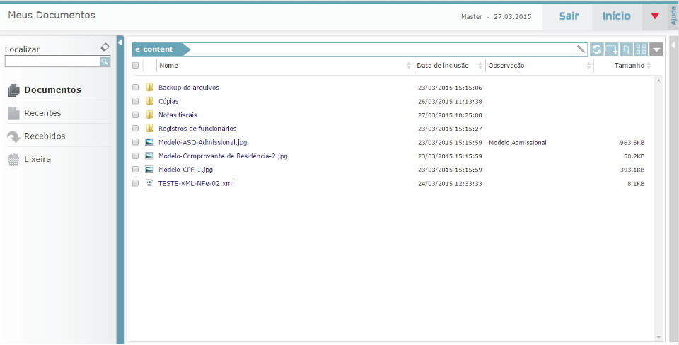679x345 pixels.
Task: Click the add document icon
Action: coord(627,49)
